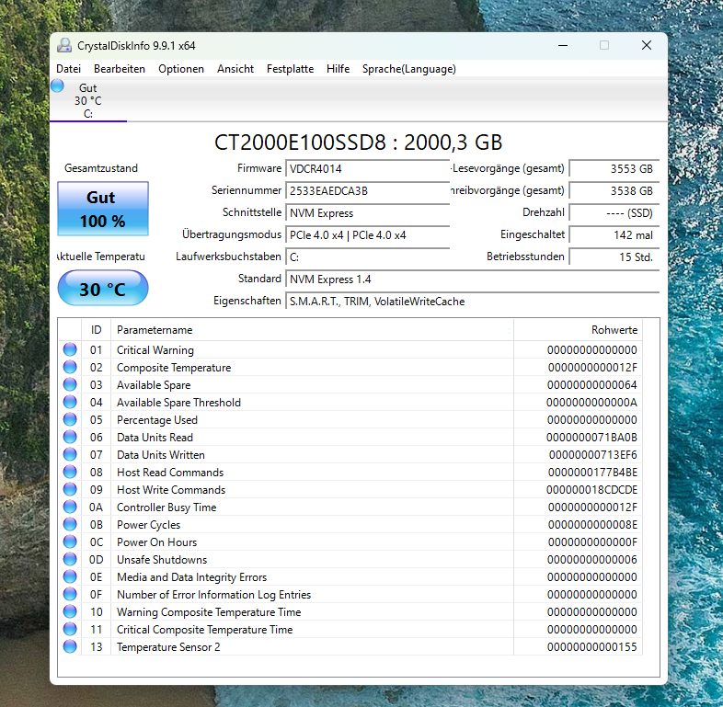Open the Festplatte menu
Image resolution: width=723 pixels, height=707 pixels.
pos(290,69)
